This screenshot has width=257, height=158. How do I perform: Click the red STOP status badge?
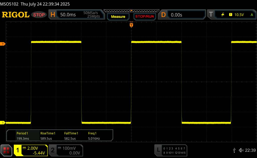[39, 15]
